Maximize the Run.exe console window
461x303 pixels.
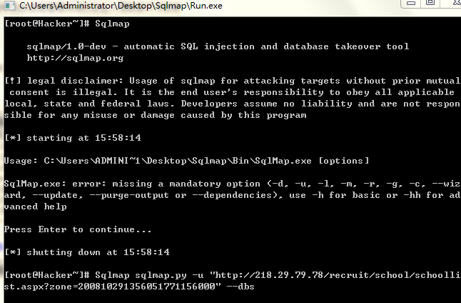coord(430,3)
